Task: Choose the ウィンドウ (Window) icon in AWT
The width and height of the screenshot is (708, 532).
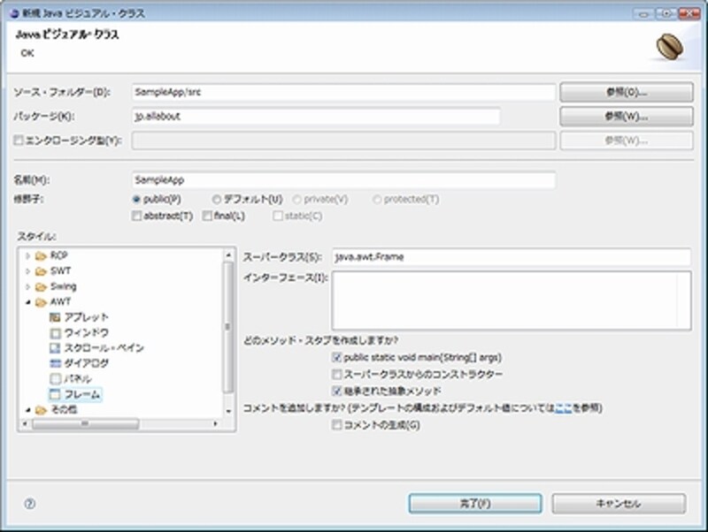Action: [55, 332]
